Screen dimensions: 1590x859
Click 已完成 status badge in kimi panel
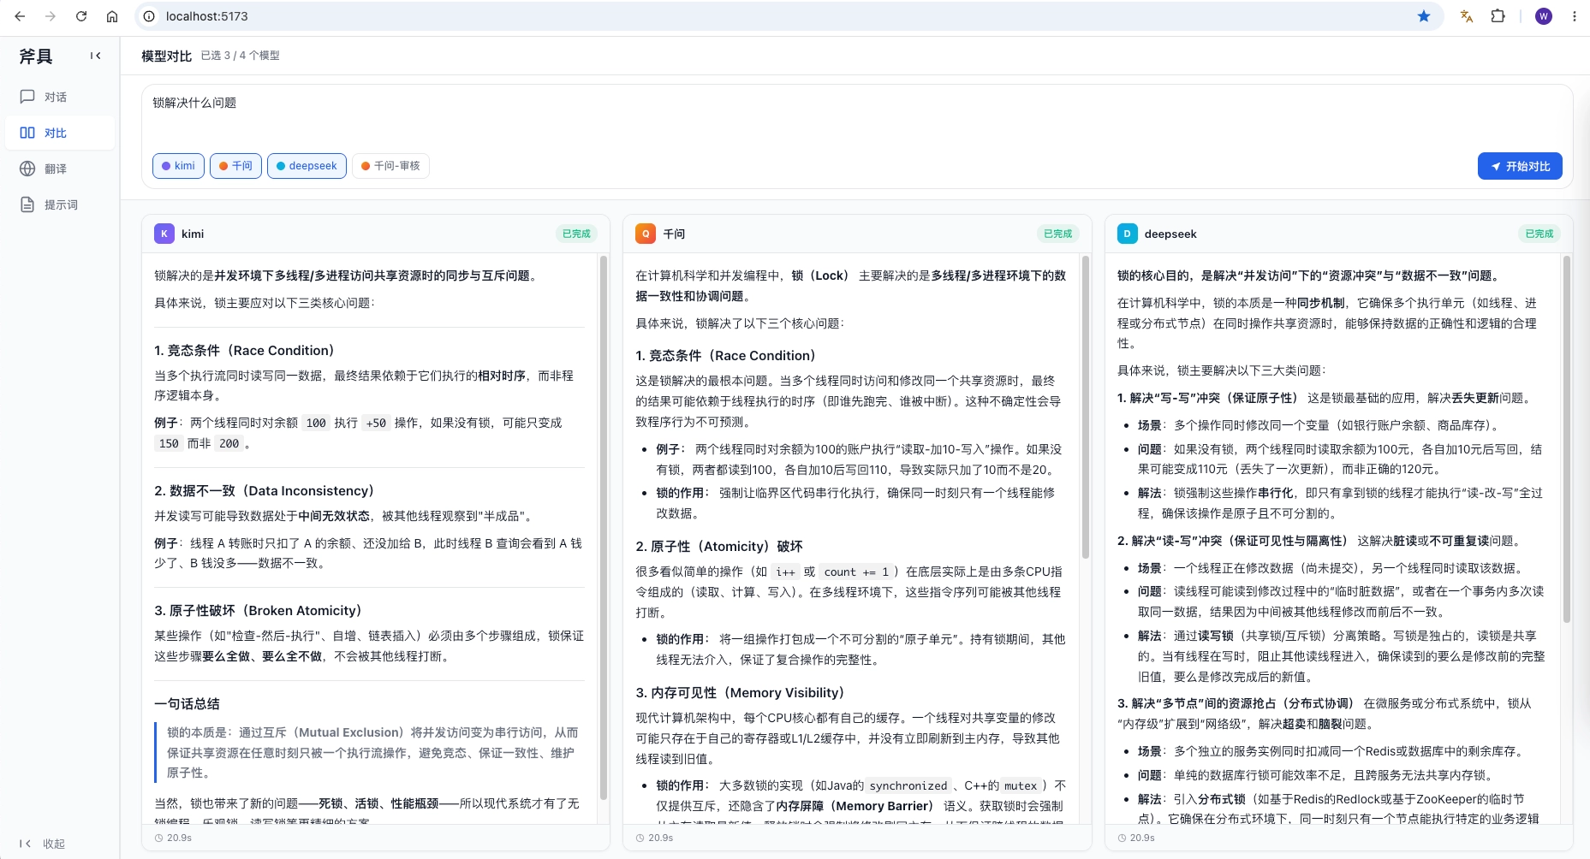576,234
